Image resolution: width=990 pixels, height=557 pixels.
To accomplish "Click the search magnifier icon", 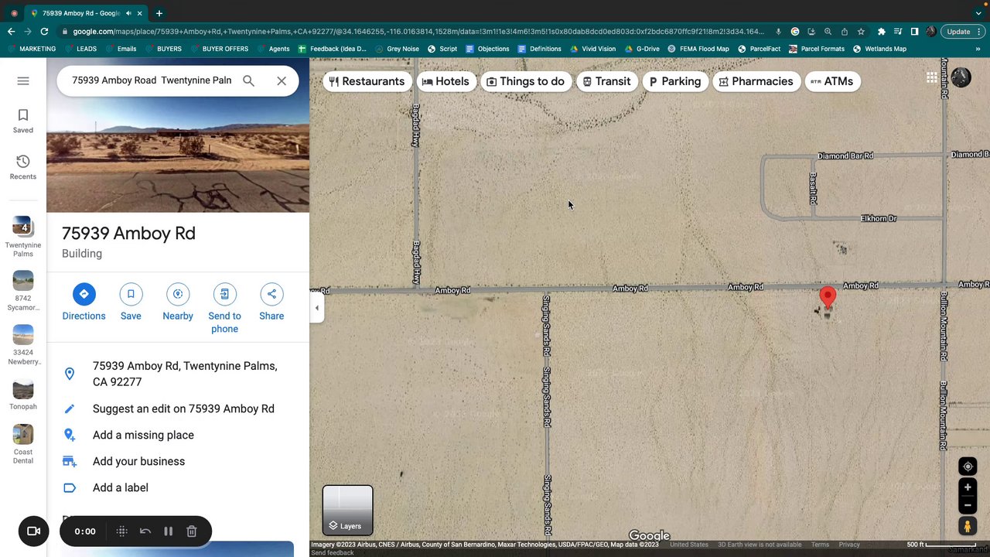I will [x=248, y=80].
